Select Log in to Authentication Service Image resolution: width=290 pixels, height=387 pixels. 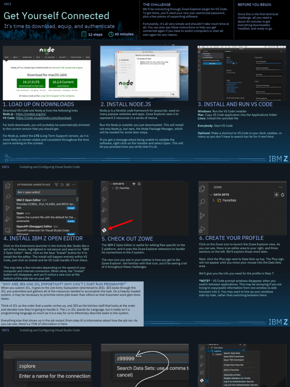click(x=239, y=382)
